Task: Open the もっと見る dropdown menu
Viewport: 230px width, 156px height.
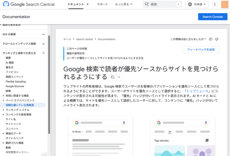Action: coord(124,4)
